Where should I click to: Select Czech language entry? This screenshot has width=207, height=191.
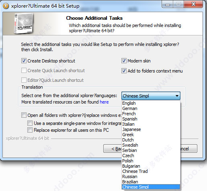151,156
